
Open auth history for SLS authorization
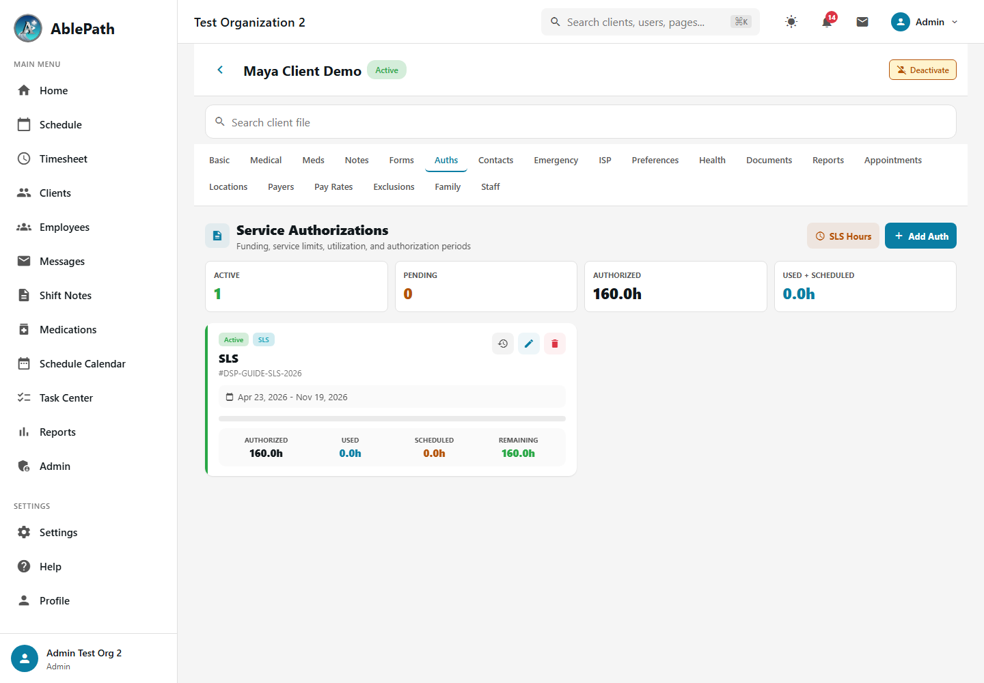point(503,344)
